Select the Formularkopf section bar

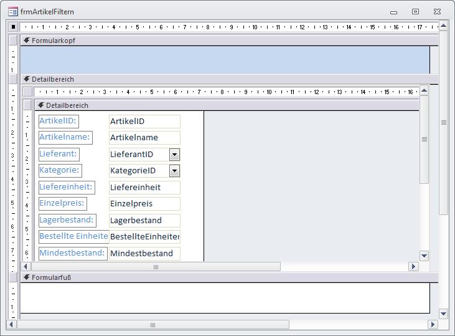click(224, 40)
